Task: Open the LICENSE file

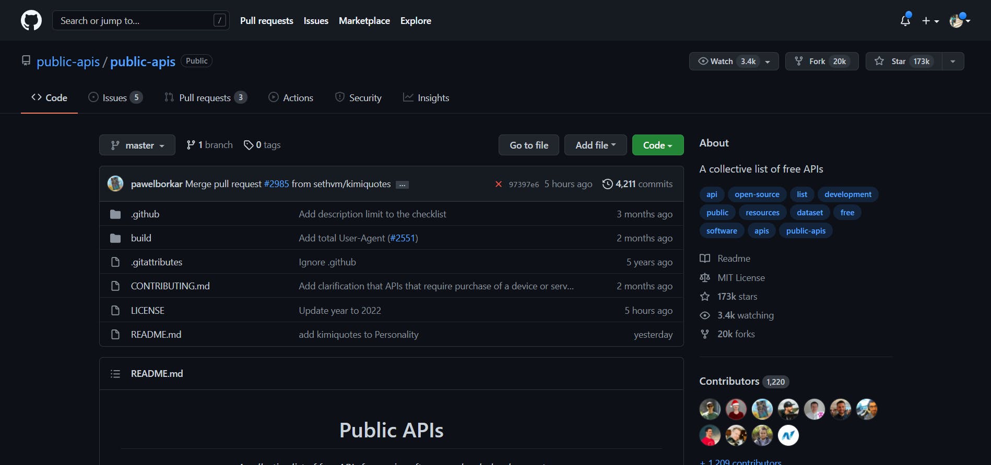Action: (x=148, y=311)
